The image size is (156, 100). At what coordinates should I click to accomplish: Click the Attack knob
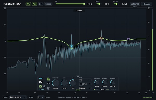coord(105,82)
